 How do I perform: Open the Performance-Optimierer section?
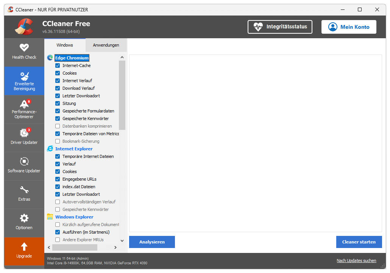[x=24, y=109]
